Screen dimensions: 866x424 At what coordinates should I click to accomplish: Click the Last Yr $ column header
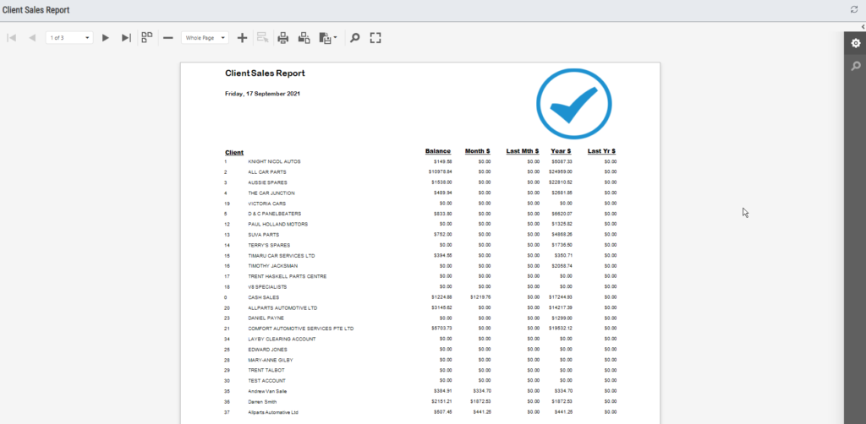point(601,151)
